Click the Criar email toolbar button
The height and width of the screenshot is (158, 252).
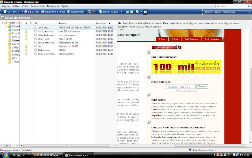[11, 11]
